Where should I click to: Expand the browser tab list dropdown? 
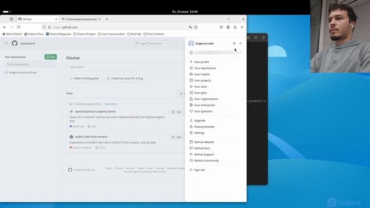[x=228, y=19]
